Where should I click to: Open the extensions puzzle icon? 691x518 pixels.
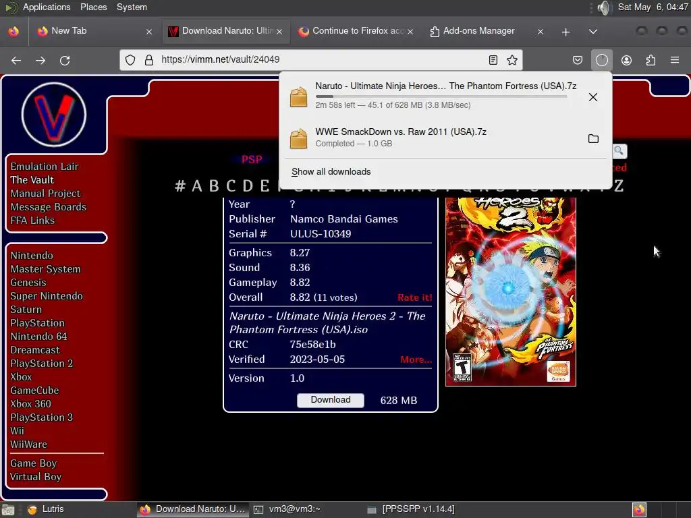click(x=651, y=60)
